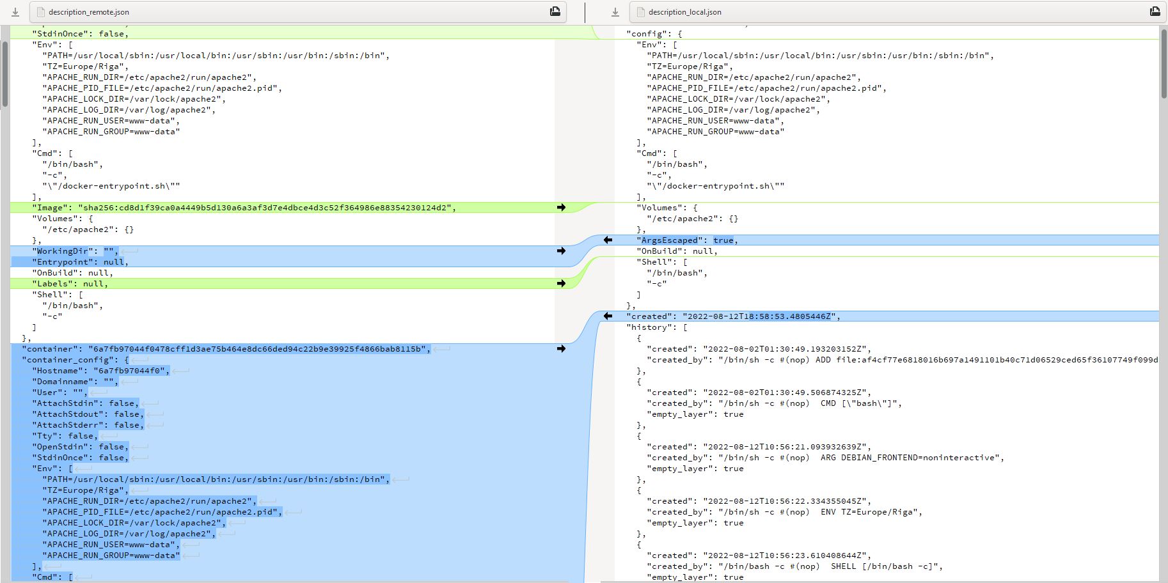Screen dimensions: 1168x583
Task: Click the download arrow icon left of description_remote.json
Action: 15,12
